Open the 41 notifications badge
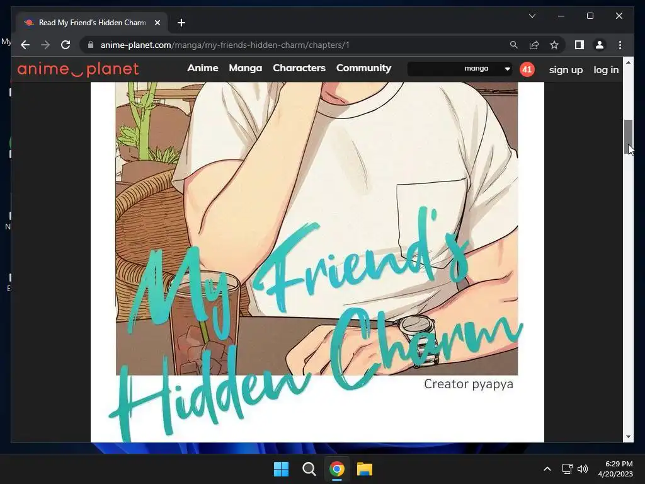 point(527,69)
